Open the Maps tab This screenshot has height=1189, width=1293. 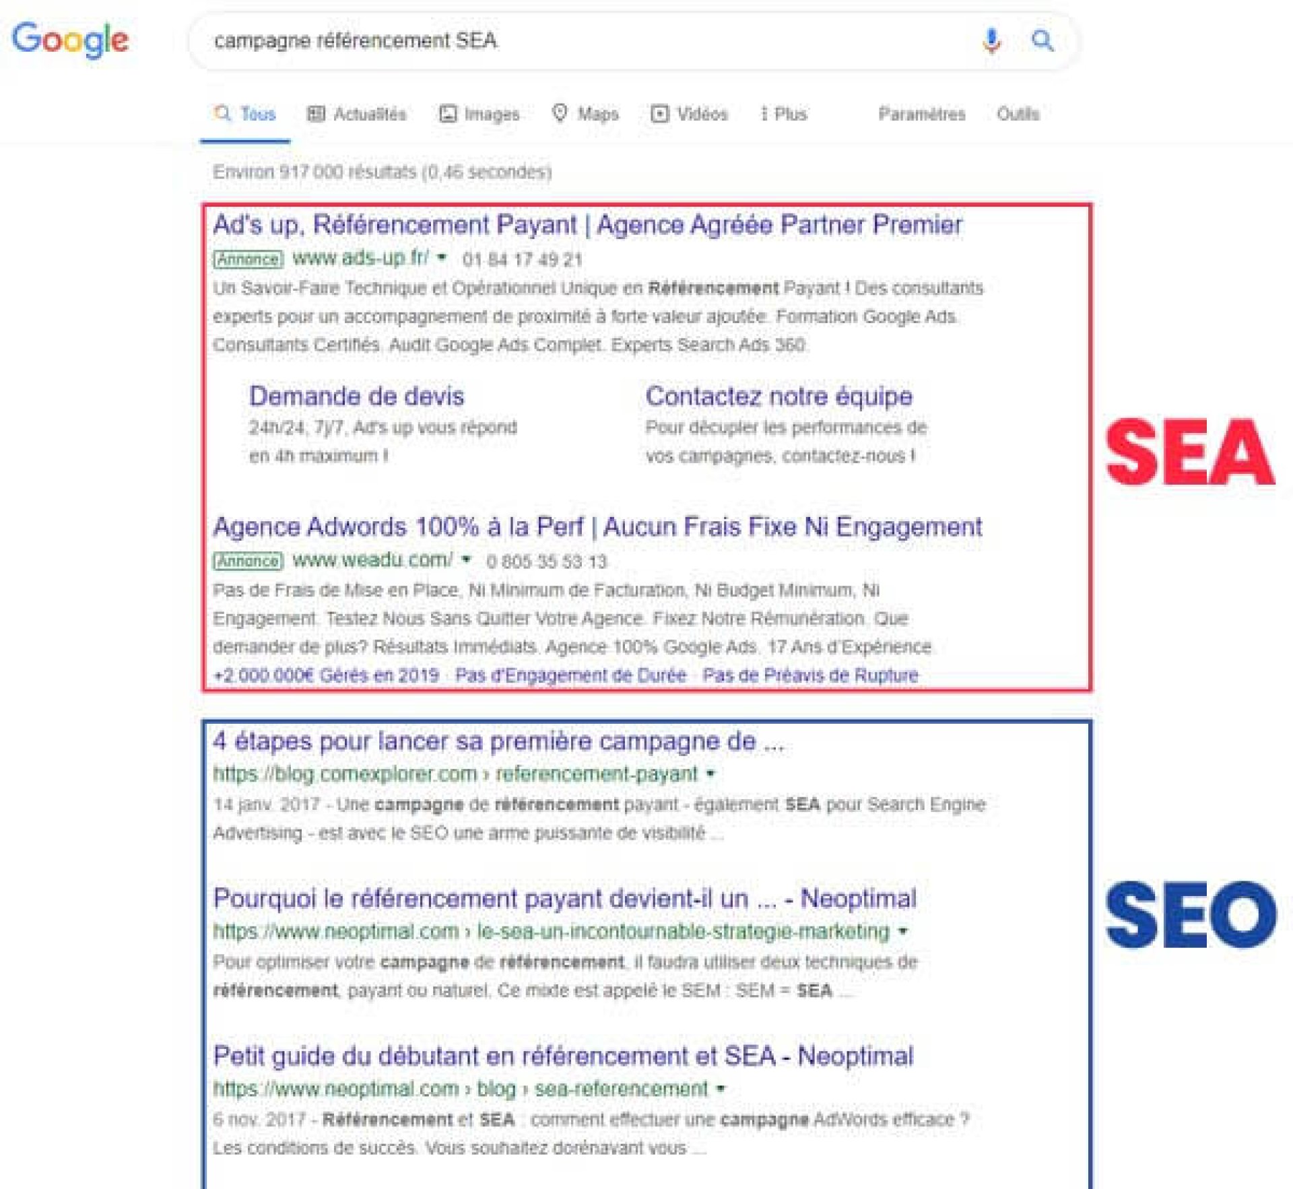[585, 114]
